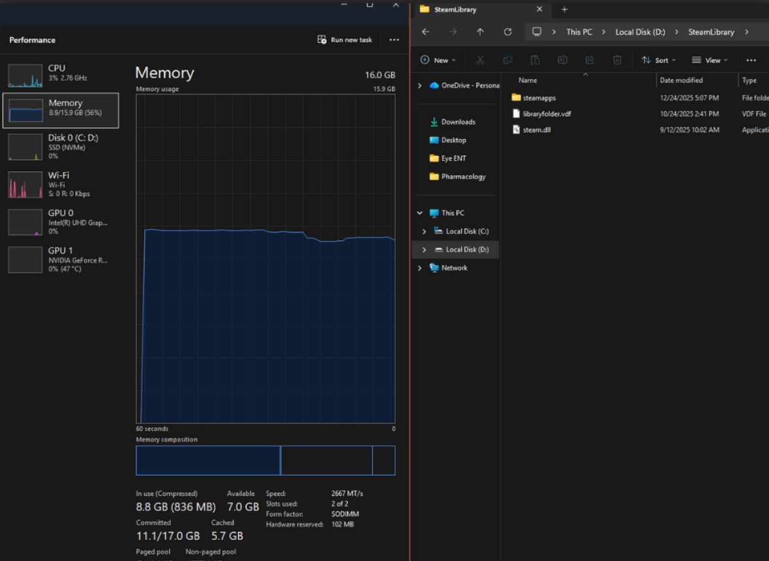Click the Up arrow navigation icon
The image size is (769, 561).
click(x=480, y=32)
